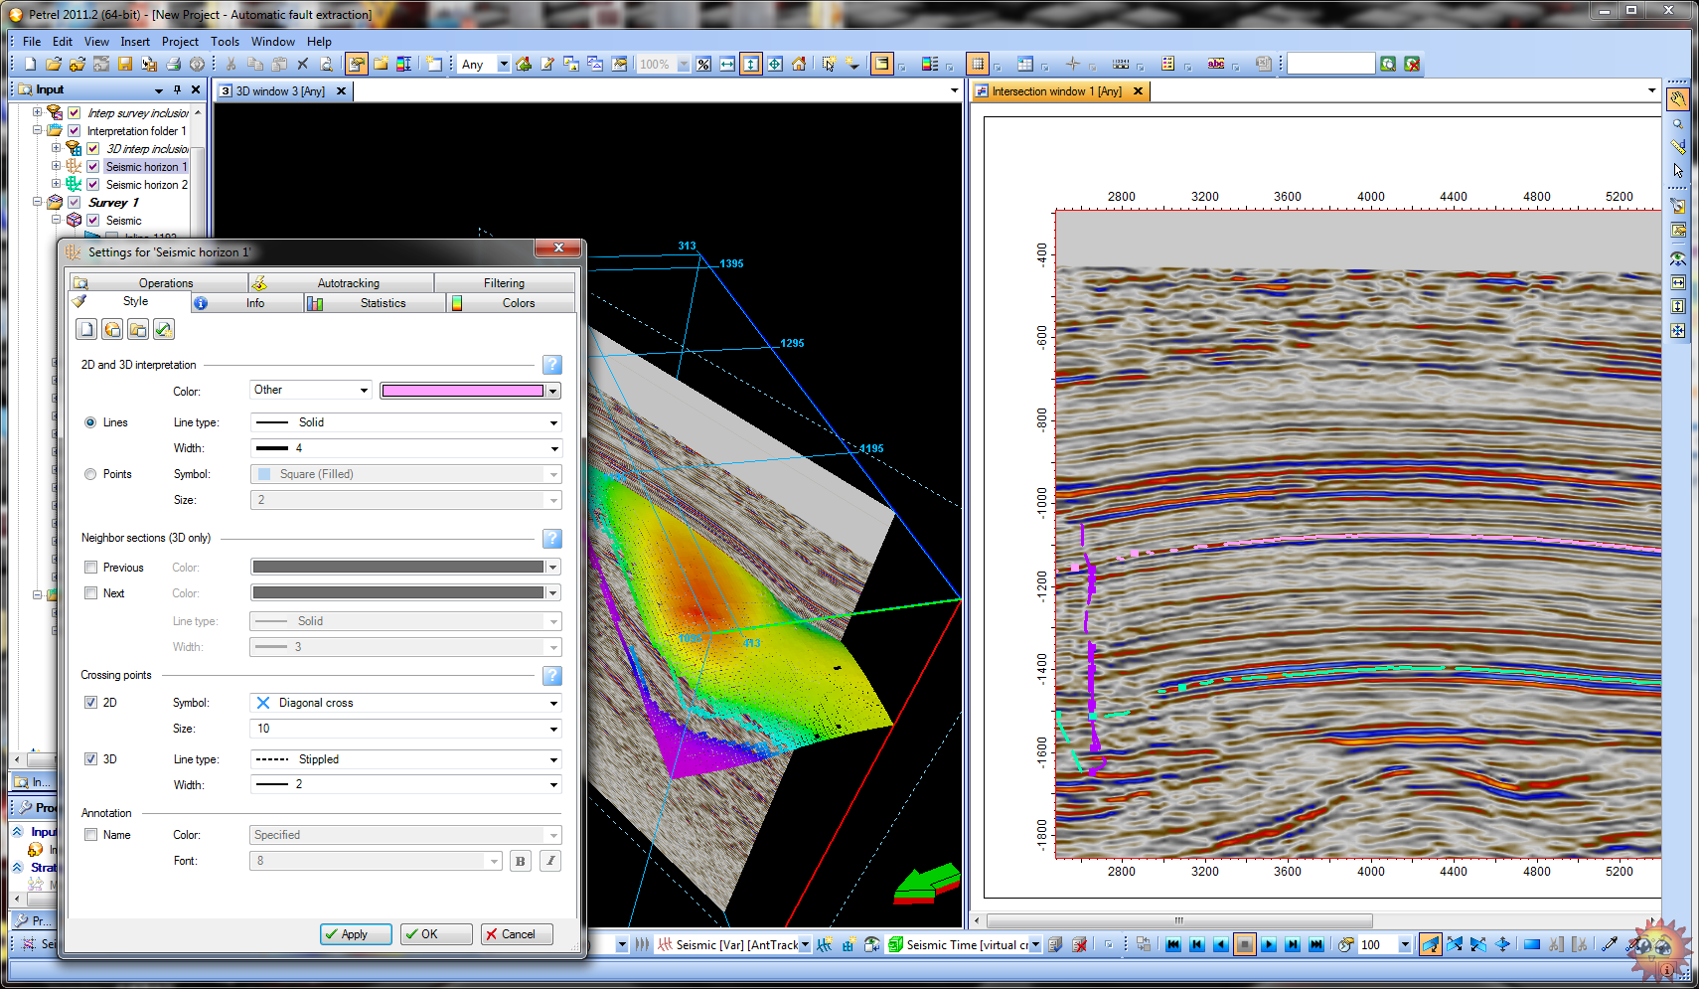Click the search magnifier icon beside search field

(x=1388, y=64)
